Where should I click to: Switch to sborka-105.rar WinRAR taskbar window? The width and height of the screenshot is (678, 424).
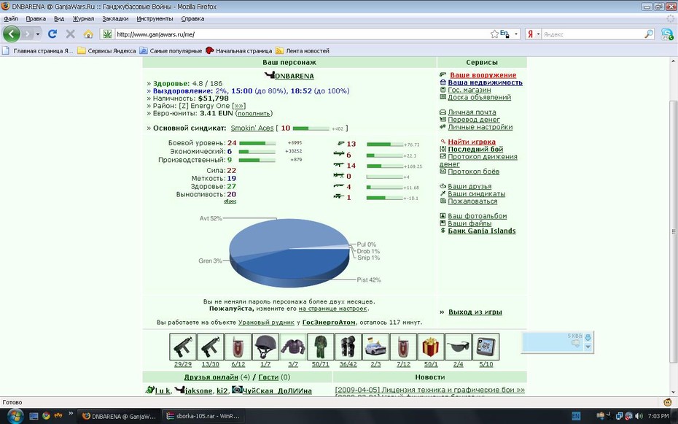coord(203,416)
